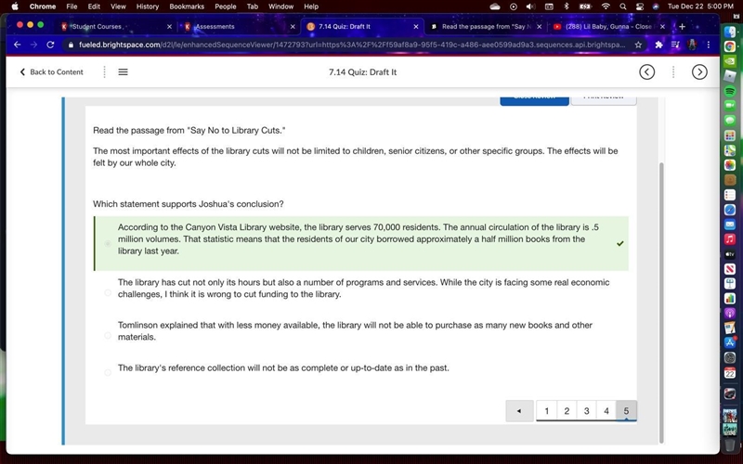Screen dimensions: 743x464
Task: Open Wi-Fi status in the menu bar
Action: click(x=606, y=6)
